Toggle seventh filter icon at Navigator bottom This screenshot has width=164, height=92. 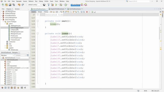pos(22,88)
